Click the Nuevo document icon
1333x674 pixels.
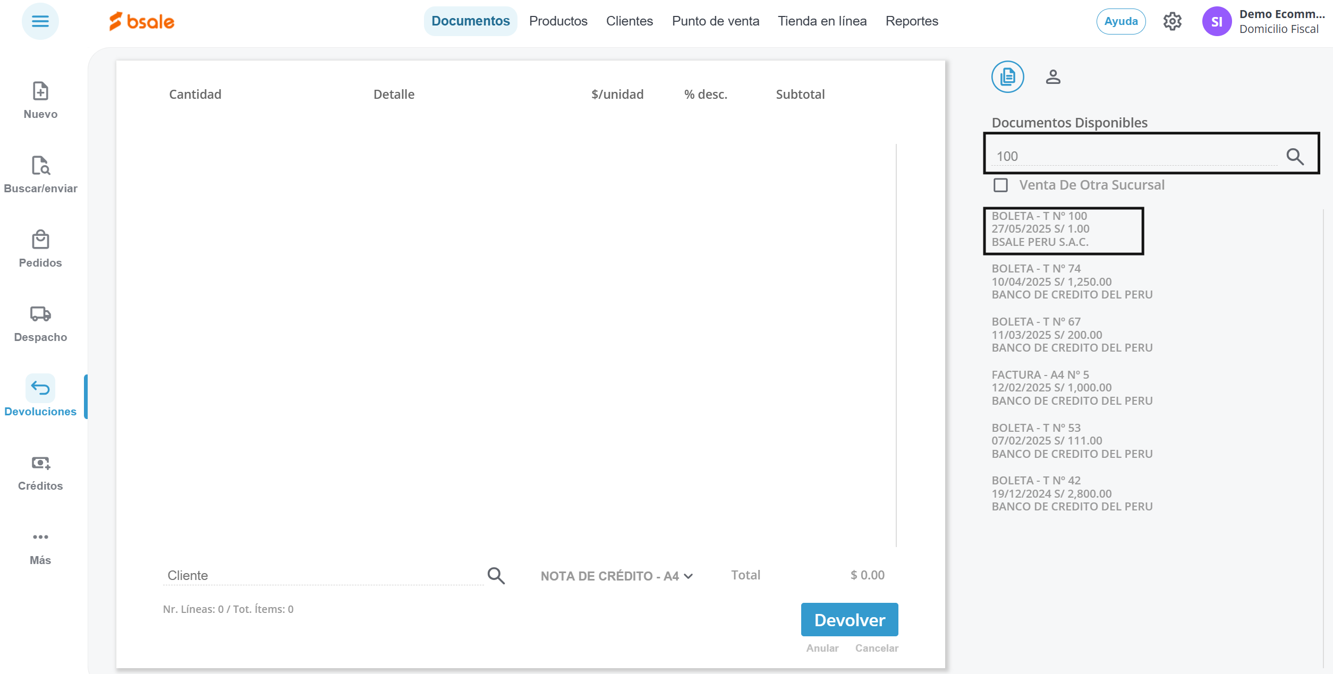40,91
